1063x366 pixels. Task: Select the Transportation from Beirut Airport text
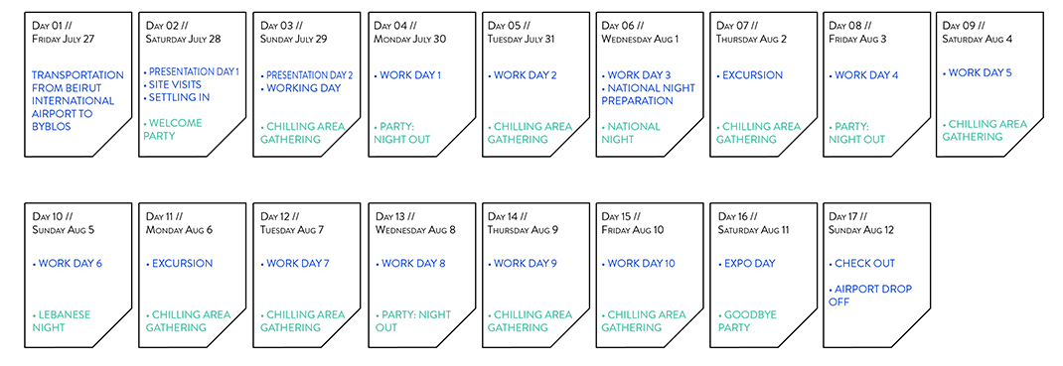coord(77,101)
